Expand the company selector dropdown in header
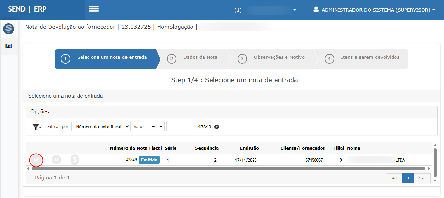Viewport: 444px width, 198px height. point(294,10)
